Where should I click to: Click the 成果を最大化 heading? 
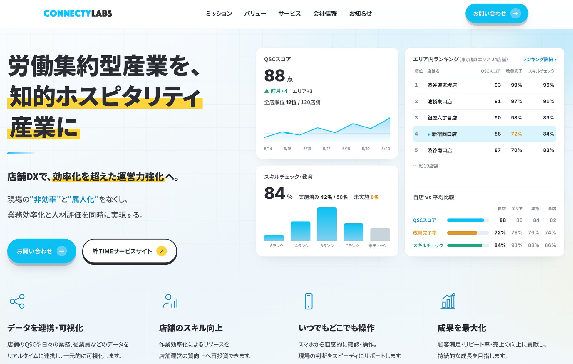pos(462,328)
